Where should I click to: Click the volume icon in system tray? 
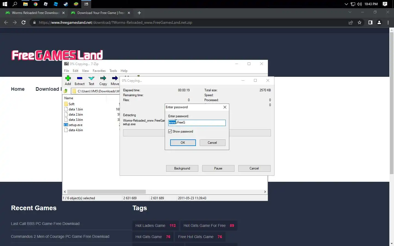[x=360, y=4]
